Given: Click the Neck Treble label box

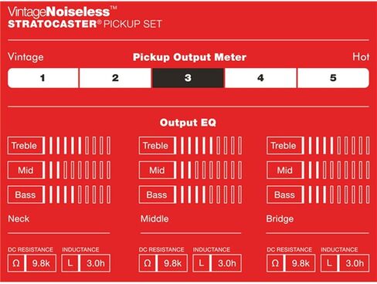Looking at the screenshot, I should [25, 146].
